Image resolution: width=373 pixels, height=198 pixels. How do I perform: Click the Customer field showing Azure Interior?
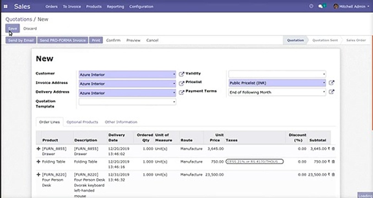pos(127,75)
